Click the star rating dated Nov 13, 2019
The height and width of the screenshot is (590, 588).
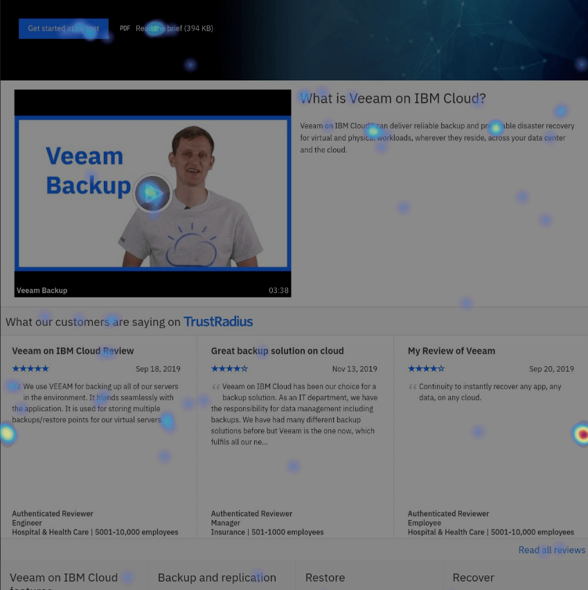pyautogui.click(x=229, y=369)
